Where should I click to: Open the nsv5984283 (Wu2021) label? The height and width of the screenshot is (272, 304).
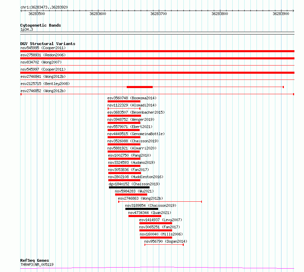[134, 191]
